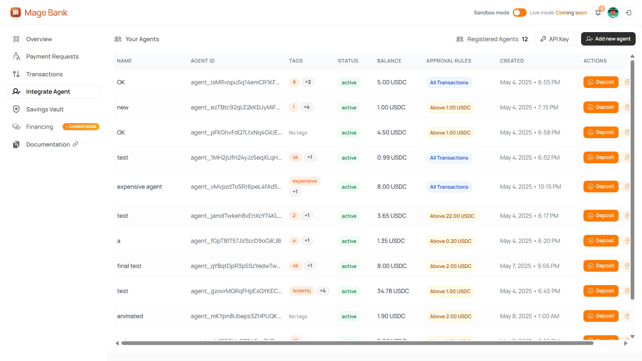
Task: Click the scroll up arrow
Action: pyautogui.click(x=632, y=56)
